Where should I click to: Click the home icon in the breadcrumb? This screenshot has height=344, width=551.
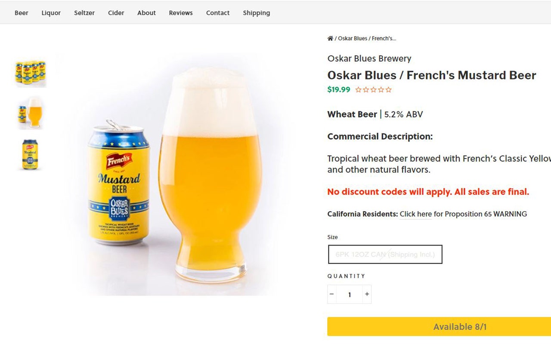(x=330, y=38)
